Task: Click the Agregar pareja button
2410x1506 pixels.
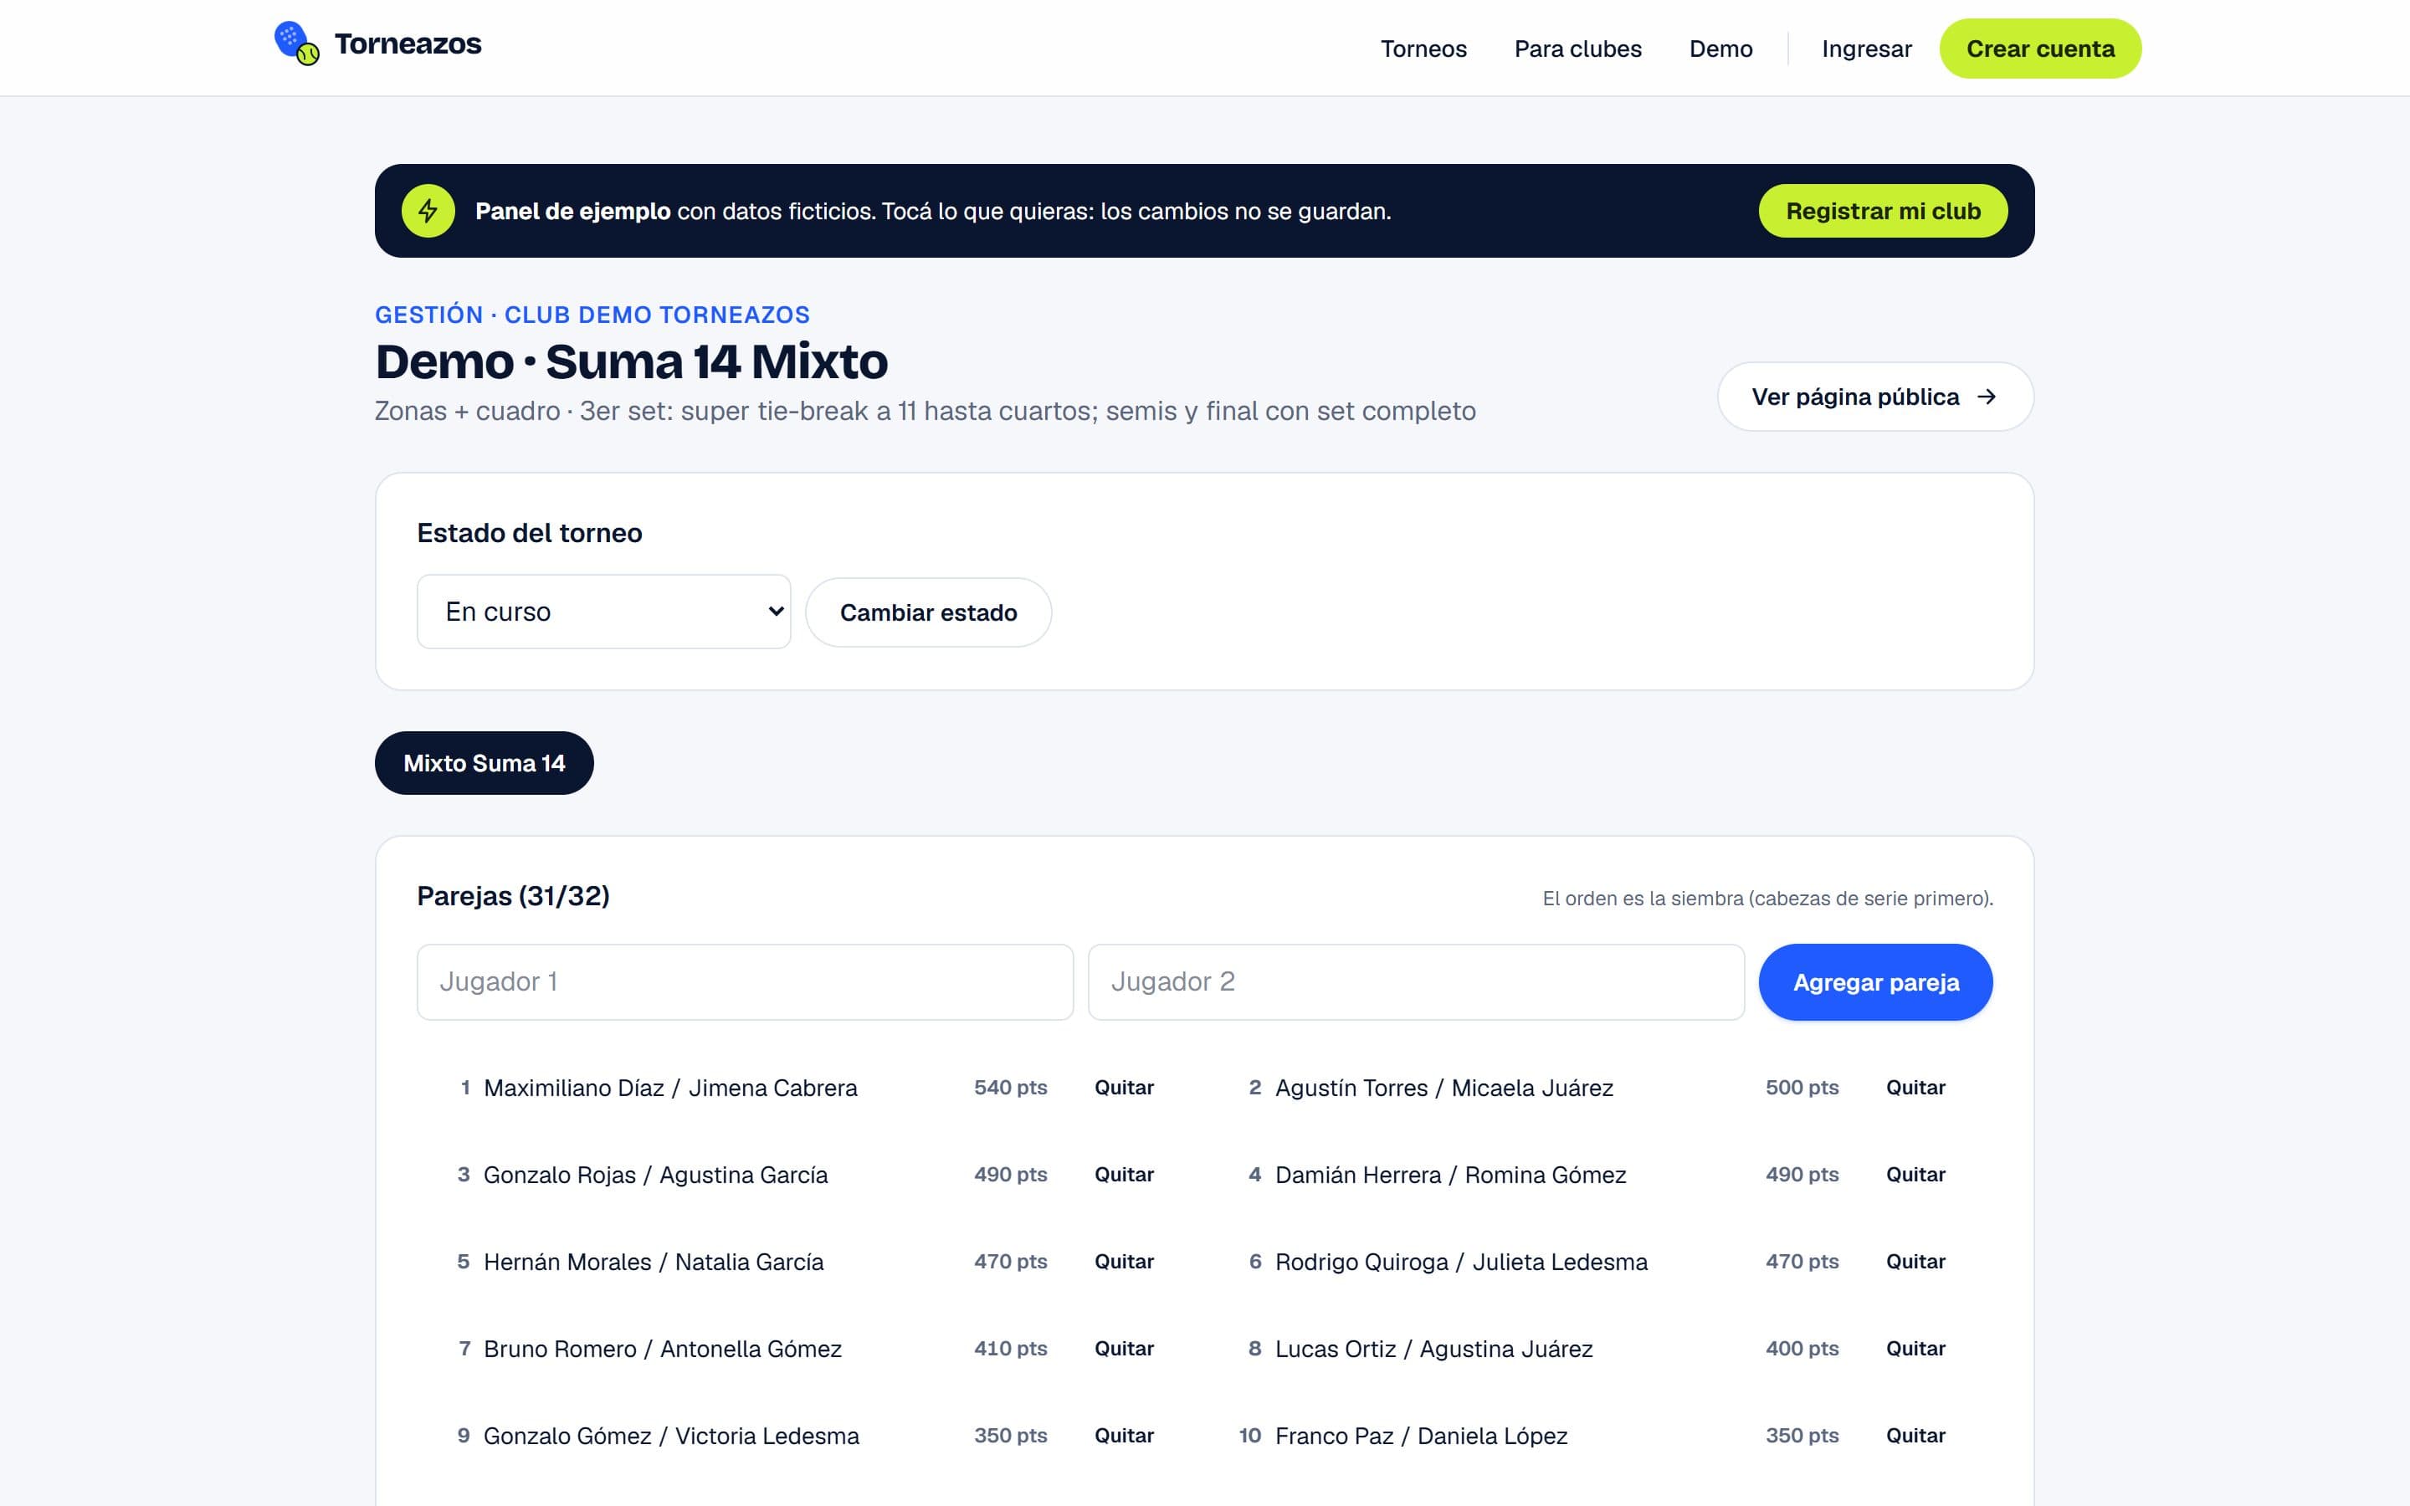Action: 1875,982
